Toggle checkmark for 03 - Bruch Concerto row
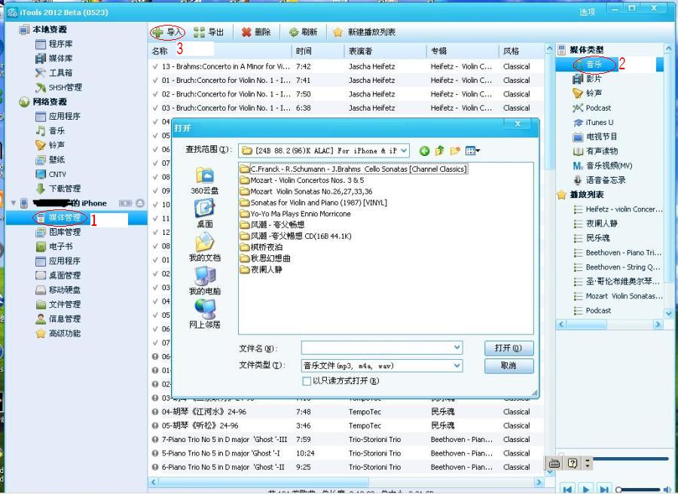 tap(155, 108)
